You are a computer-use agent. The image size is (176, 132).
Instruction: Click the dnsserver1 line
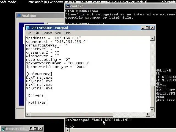tap(42, 49)
